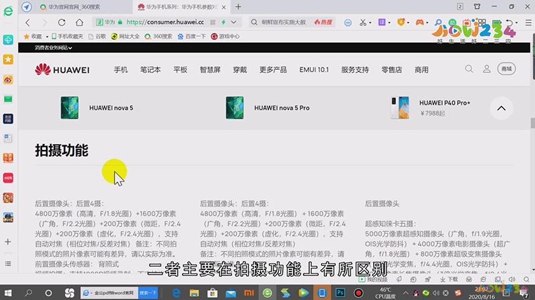Expand the address bar dropdown arrow

[x=233, y=22]
